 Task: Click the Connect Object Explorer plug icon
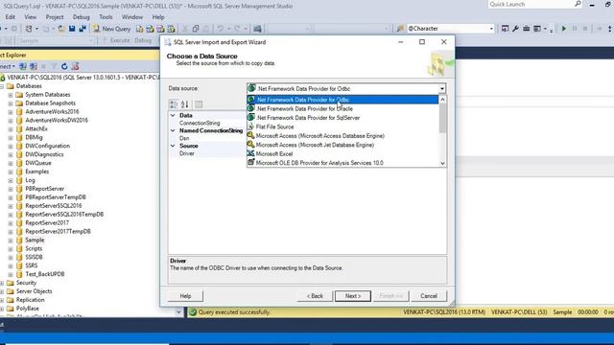tap(23, 66)
